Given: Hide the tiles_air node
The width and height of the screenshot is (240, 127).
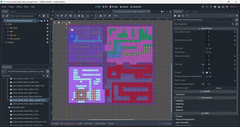Looking at the screenshot, I should pyautogui.click(x=47, y=35).
